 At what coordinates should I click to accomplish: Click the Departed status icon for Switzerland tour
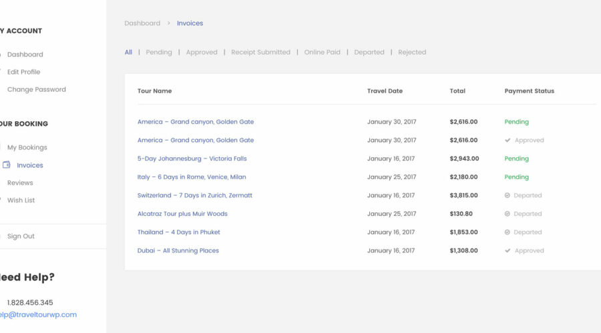click(x=508, y=196)
